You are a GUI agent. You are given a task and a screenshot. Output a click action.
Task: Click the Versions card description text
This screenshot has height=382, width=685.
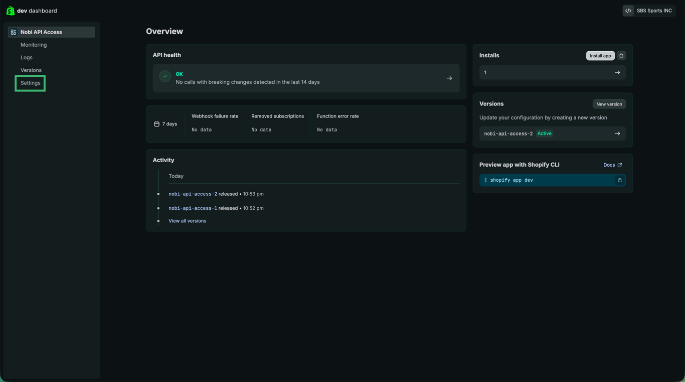tap(543, 117)
